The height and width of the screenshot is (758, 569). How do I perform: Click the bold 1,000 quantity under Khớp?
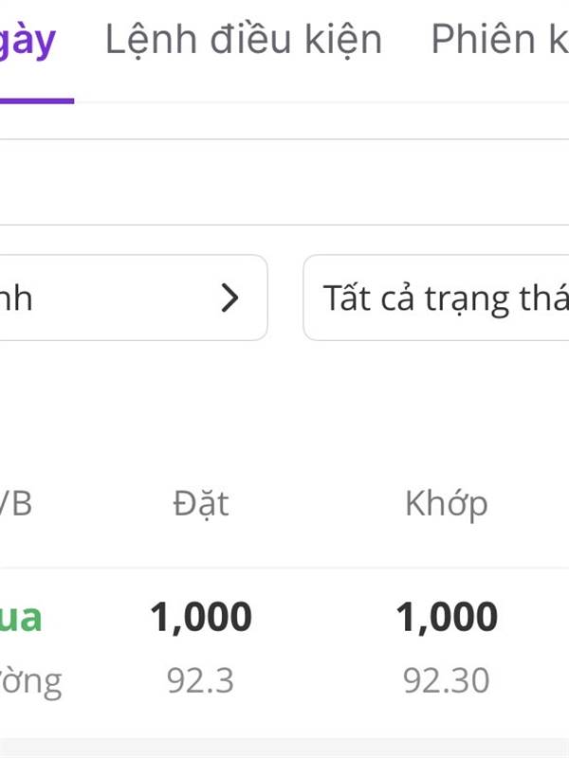[447, 618]
